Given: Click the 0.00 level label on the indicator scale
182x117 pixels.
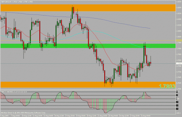Looking at the screenshot, I should 177,99.
